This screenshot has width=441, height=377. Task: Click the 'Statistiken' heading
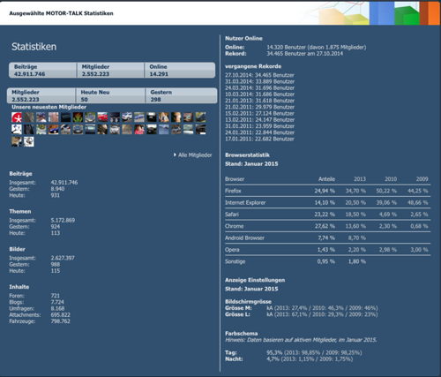coord(34,47)
